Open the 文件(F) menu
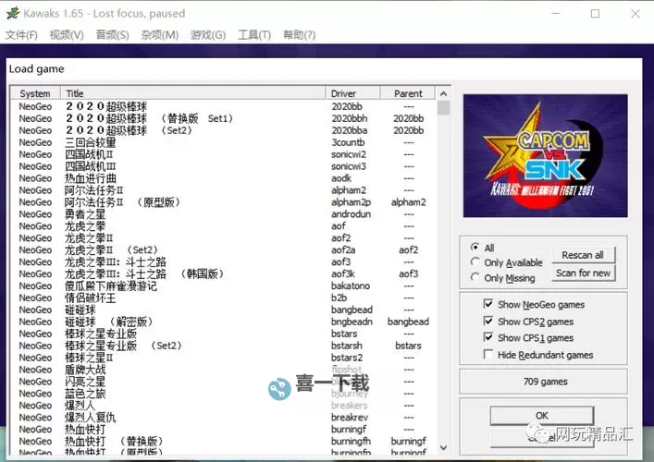This screenshot has width=654, height=462. tap(21, 35)
